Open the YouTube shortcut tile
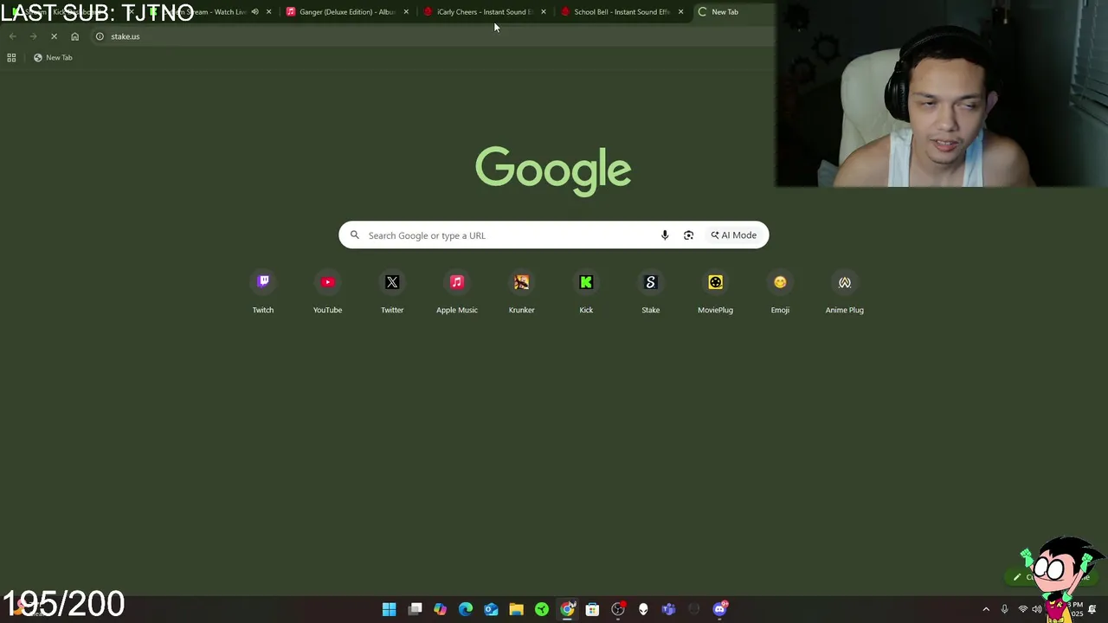This screenshot has height=623, width=1108. coord(327,292)
